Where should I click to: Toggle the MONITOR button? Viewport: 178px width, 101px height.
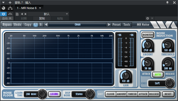point(148,35)
